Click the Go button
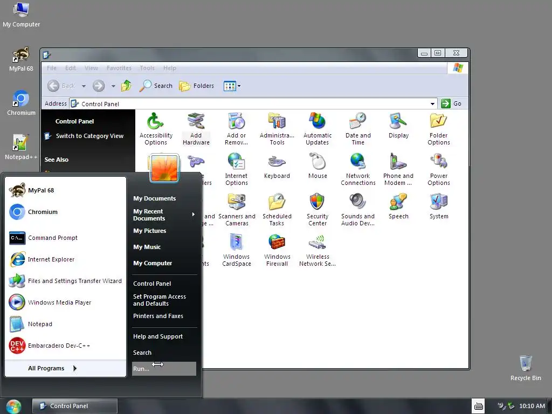The width and height of the screenshot is (552, 414). point(452,103)
